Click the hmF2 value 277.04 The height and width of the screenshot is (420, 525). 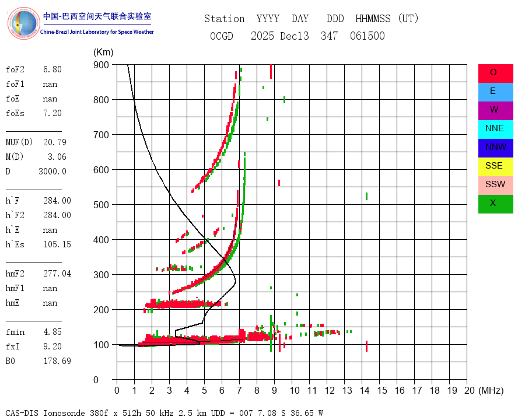click(57, 274)
